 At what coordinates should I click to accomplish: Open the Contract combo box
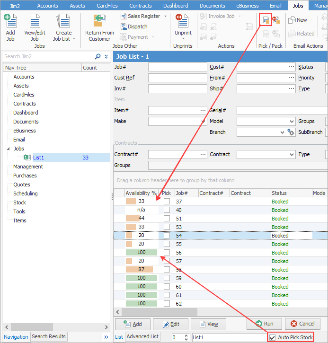292,155
